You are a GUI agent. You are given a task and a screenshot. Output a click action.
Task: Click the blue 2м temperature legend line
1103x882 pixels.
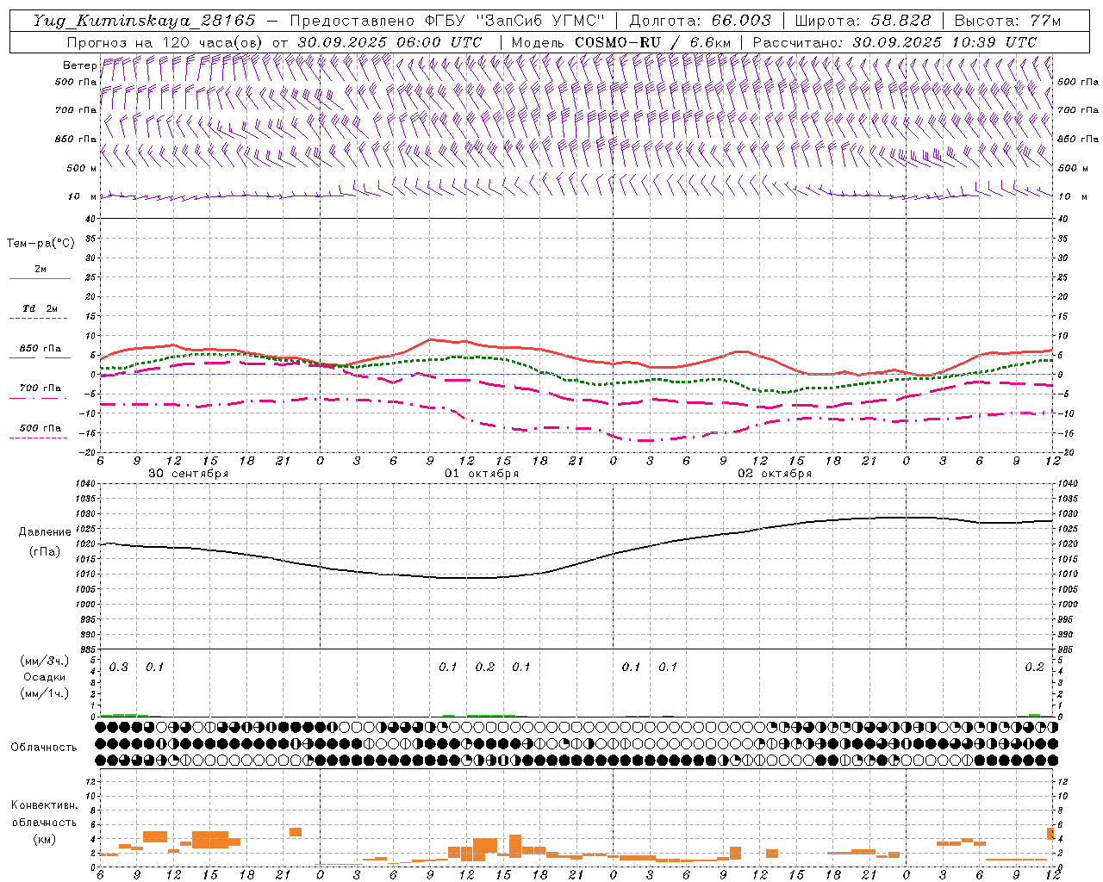40,279
